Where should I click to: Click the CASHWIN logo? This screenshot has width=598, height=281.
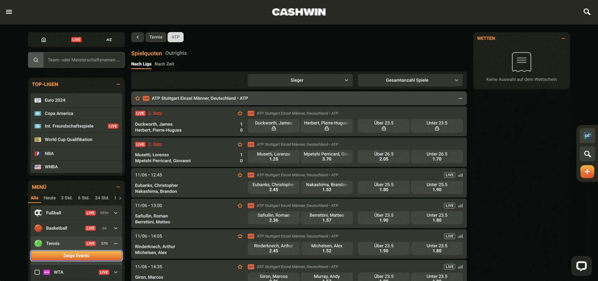tap(299, 12)
